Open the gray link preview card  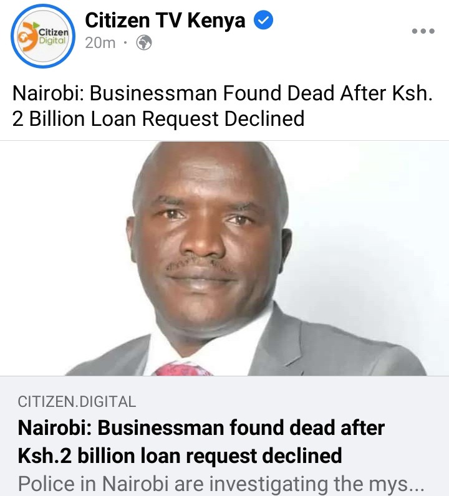(224, 436)
